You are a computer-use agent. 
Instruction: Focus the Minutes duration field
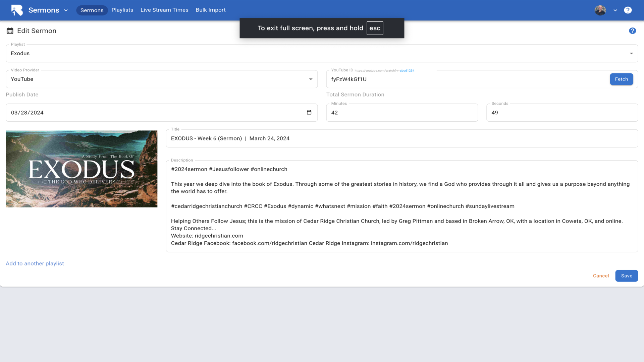click(x=401, y=113)
